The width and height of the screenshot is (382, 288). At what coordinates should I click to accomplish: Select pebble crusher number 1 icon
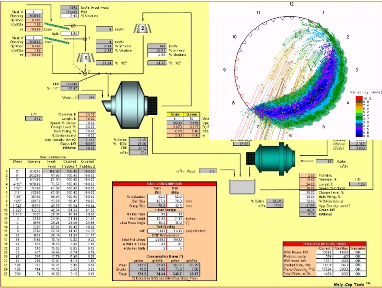pyautogui.click(x=85, y=57)
